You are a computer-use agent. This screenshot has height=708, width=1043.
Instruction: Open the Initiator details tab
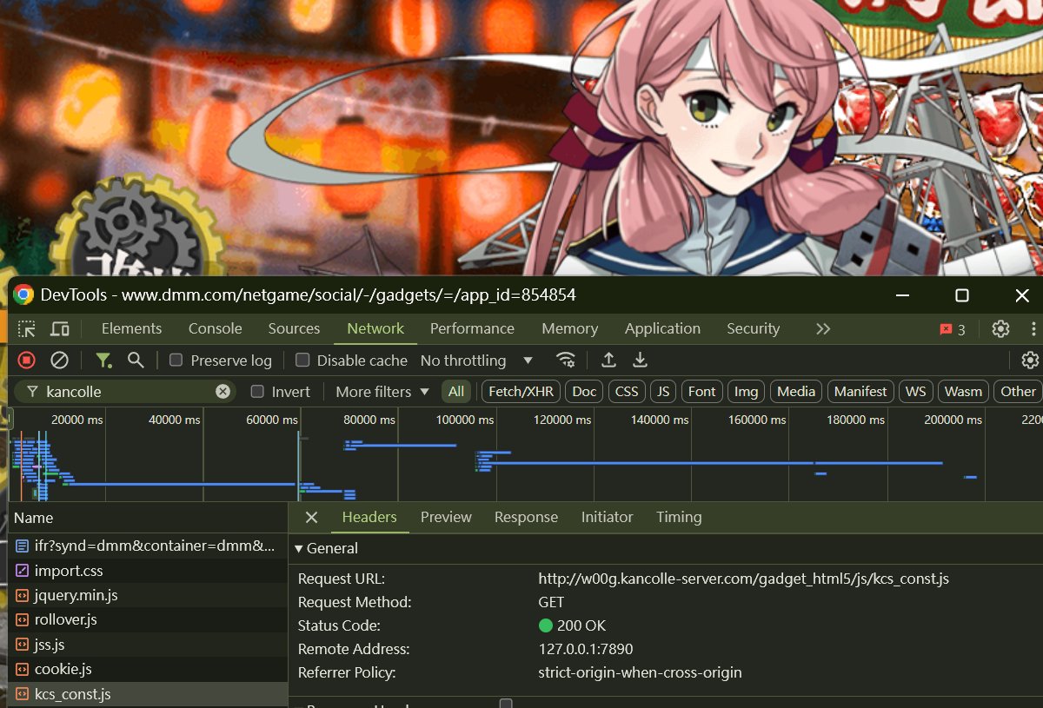607,517
